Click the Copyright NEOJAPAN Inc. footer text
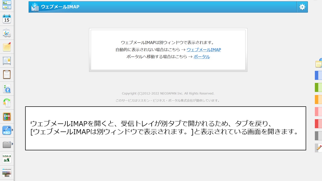 pyautogui.click(x=168, y=94)
